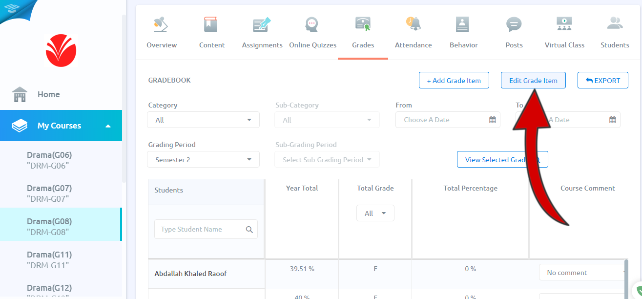
Task: Click the To date calendar icon
Action: click(613, 120)
